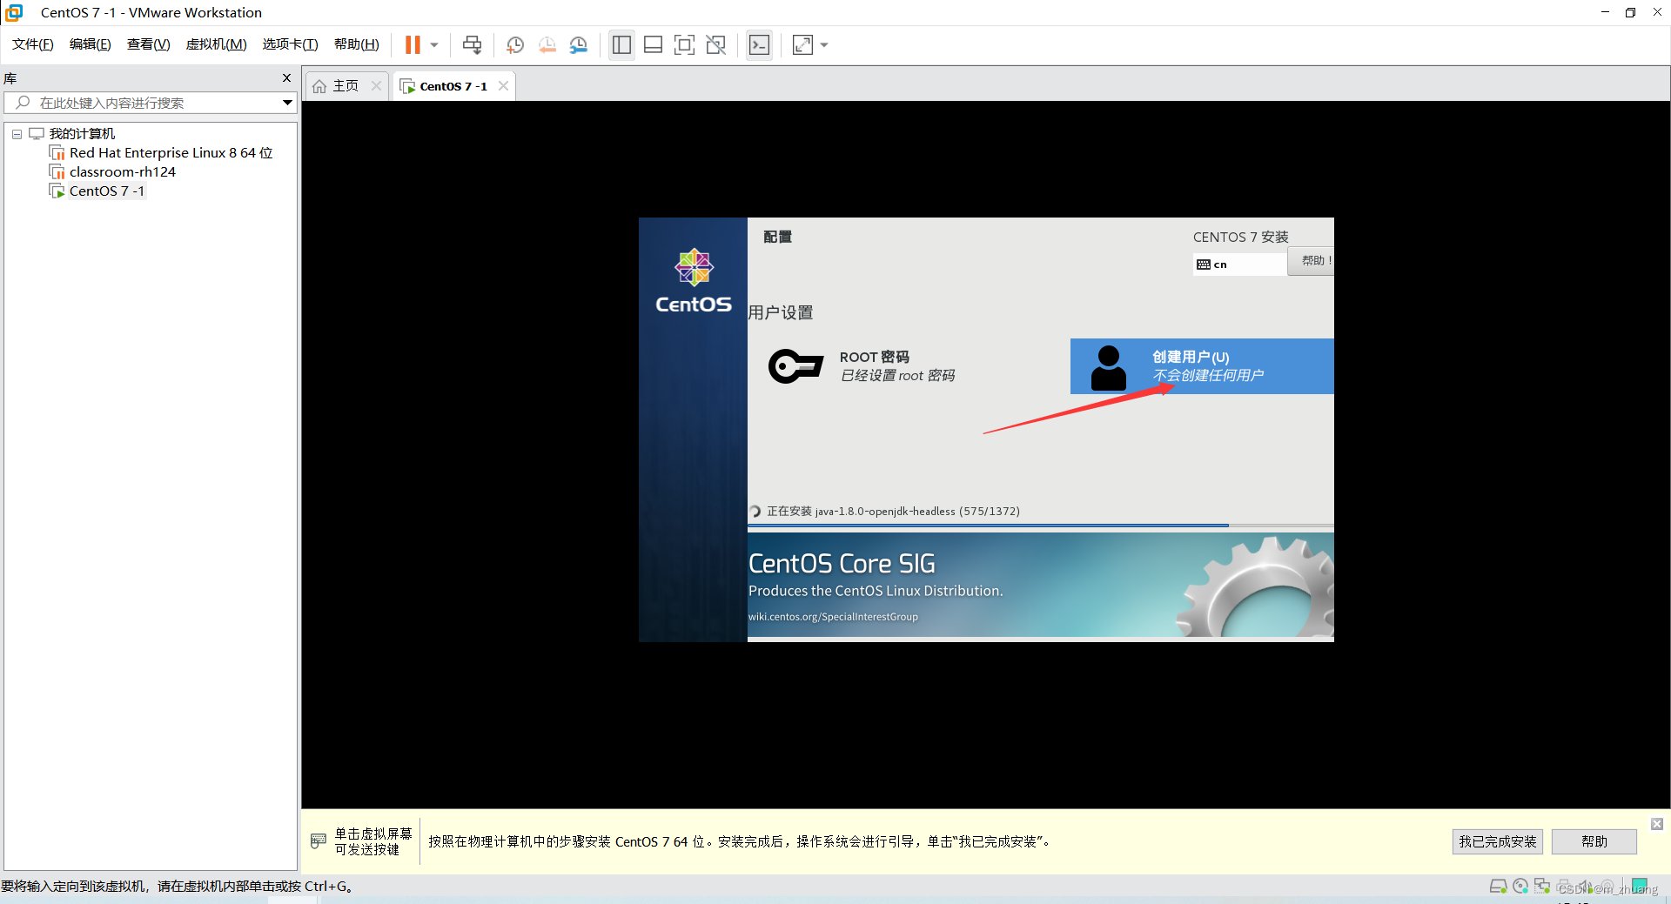Image resolution: width=1671 pixels, height=904 pixels.
Task: Close the CentOS 7 -1 tab
Action: click(503, 85)
